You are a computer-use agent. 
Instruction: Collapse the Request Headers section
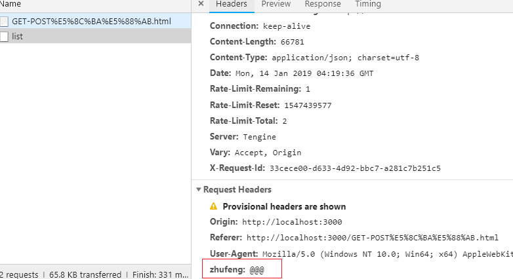click(x=199, y=190)
